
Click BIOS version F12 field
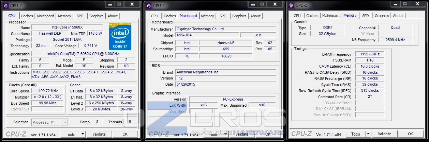click(x=225, y=78)
